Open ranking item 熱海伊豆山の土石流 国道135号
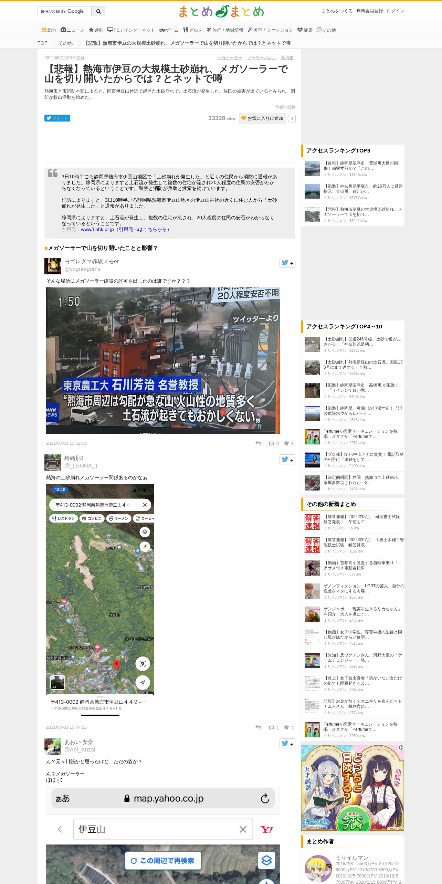This screenshot has width=442, height=884. tap(363, 365)
